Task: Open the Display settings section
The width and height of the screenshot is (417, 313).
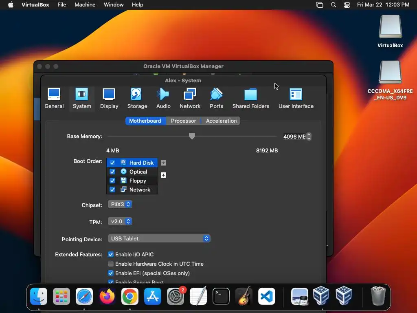Action: (x=109, y=99)
